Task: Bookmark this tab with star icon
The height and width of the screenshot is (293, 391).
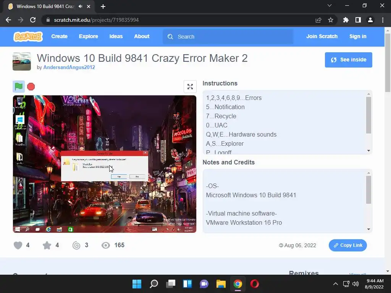Action: pyautogui.click(x=331, y=20)
